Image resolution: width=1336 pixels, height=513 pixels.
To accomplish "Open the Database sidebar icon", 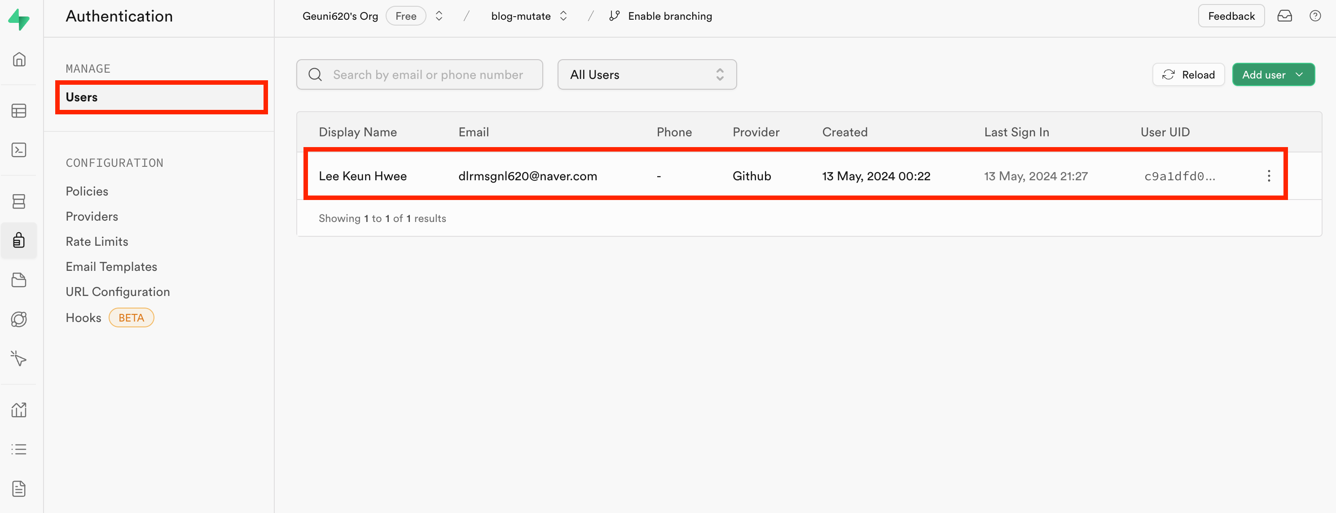I will point(19,201).
